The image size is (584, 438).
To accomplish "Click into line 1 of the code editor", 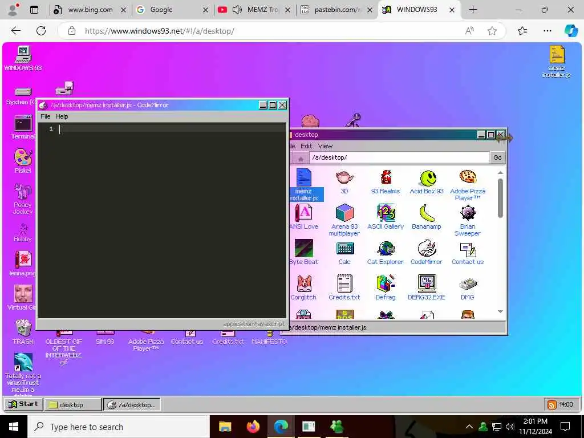I will click(x=173, y=129).
